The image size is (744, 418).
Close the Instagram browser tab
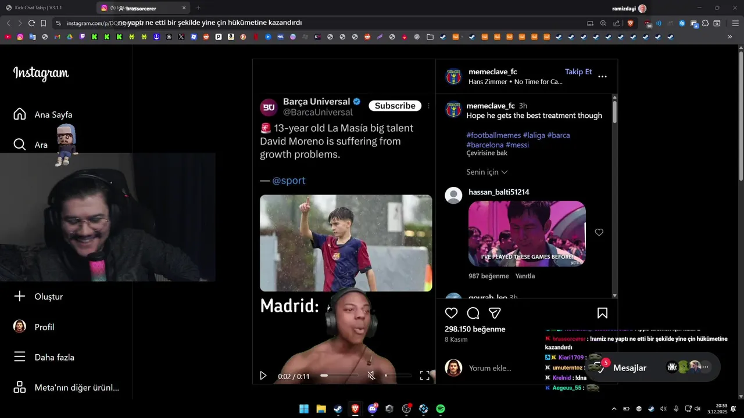click(x=184, y=8)
